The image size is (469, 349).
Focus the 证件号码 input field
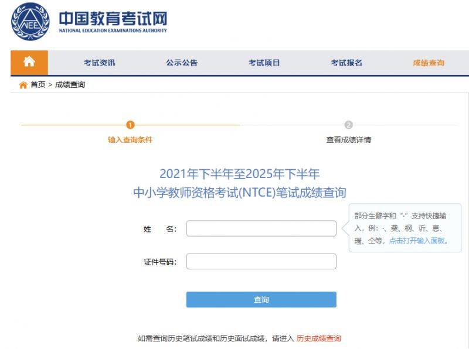pyautogui.click(x=261, y=261)
